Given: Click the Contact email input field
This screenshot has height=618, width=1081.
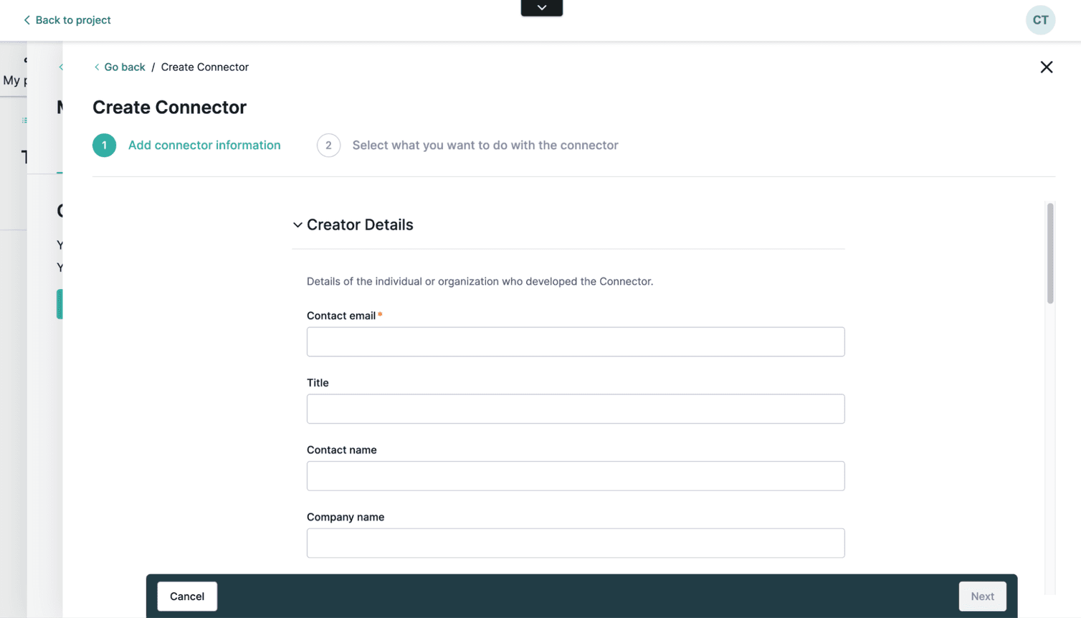Looking at the screenshot, I should (x=575, y=341).
